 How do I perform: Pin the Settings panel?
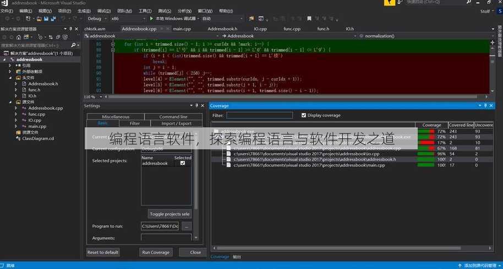coord(196,105)
